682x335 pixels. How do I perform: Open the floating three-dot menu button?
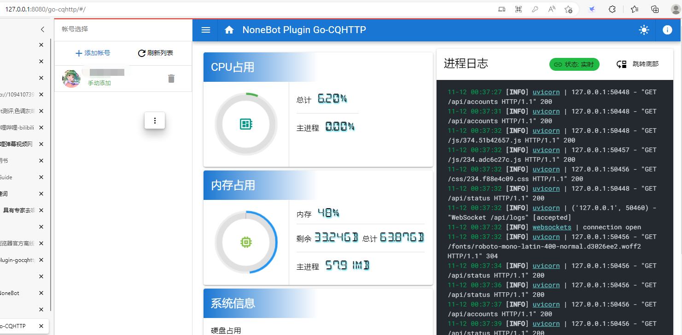click(155, 120)
